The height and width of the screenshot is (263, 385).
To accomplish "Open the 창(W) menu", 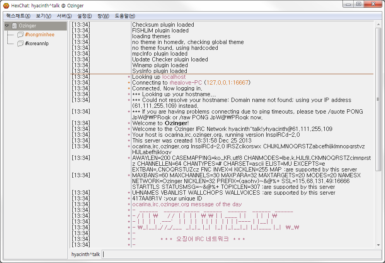I will point(103,16).
